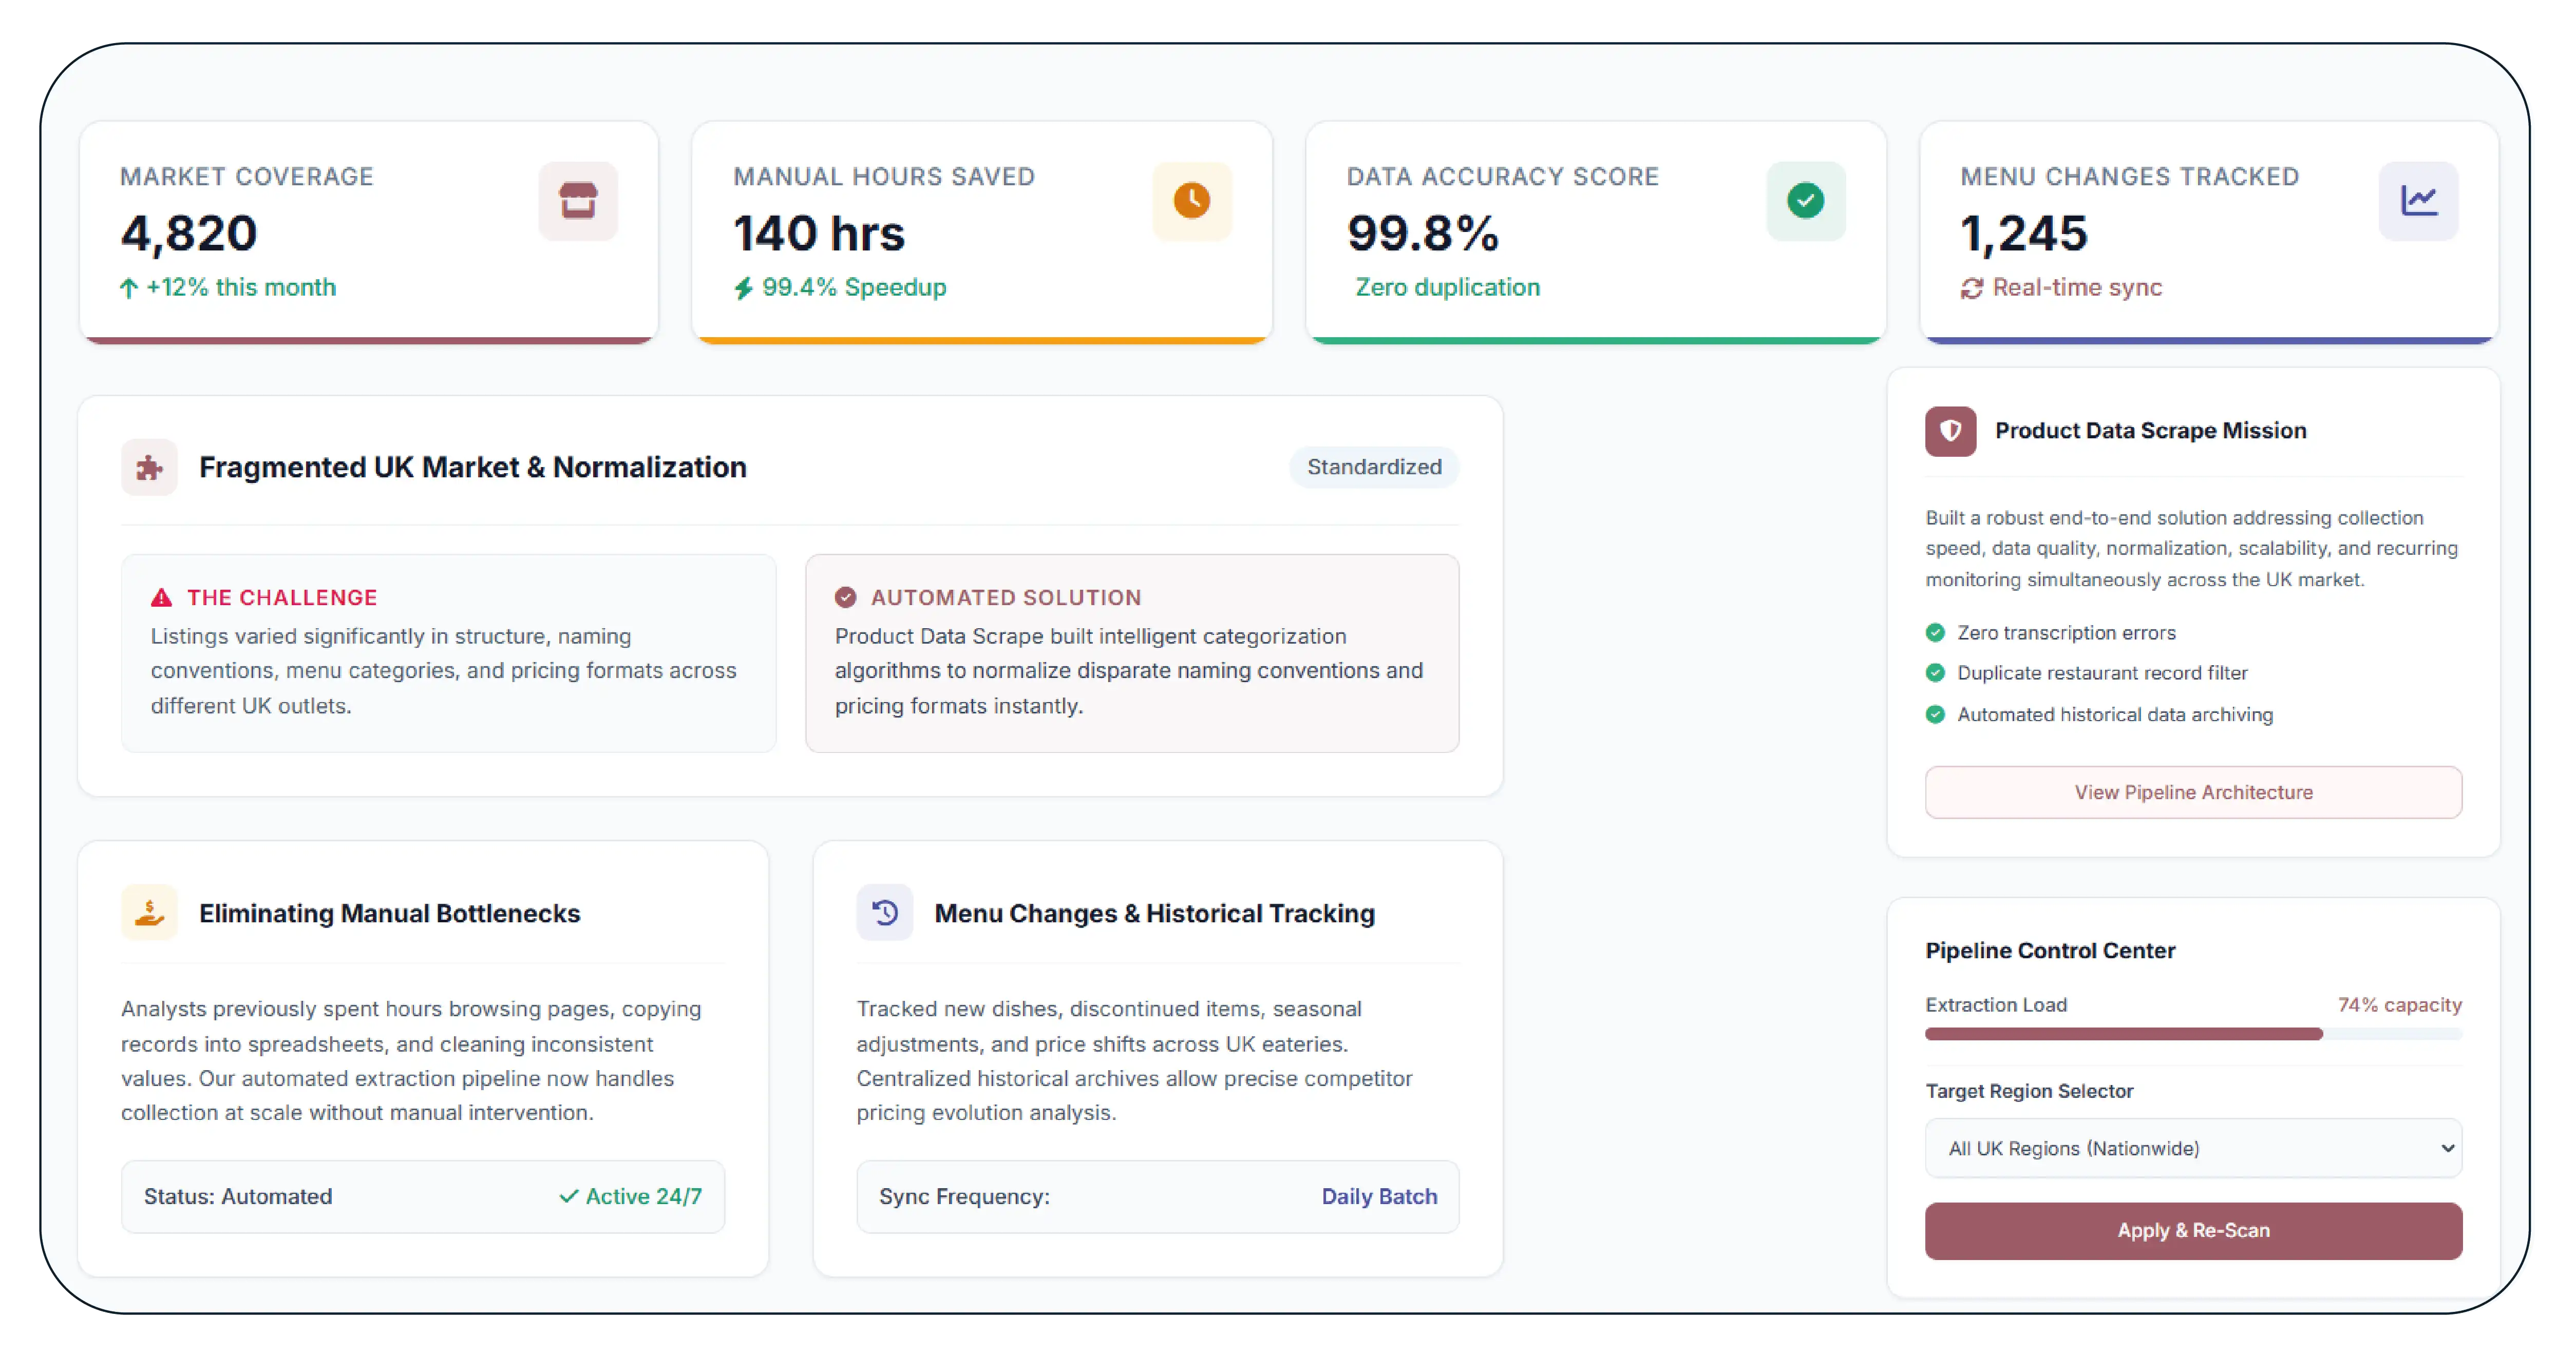Screen dimensions: 2576x1356
Task: Click the 74% capacity label
Action: point(2399,1004)
